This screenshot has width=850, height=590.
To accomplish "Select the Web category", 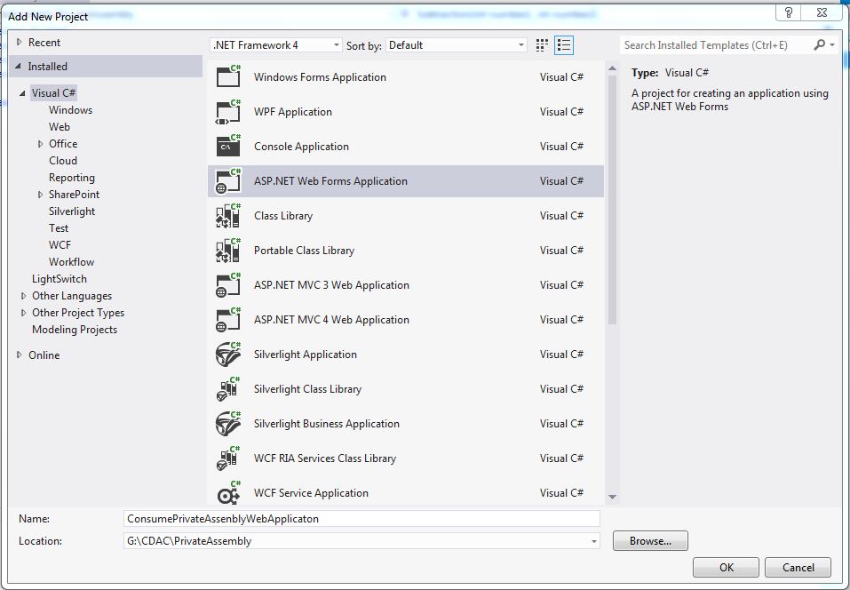I will (x=60, y=127).
